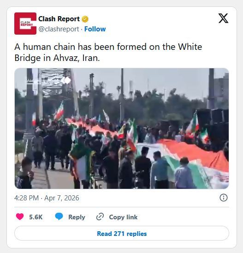Image resolution: width=243 pixels, height=253 pixels.
Task: Open the @clashreport handle link
Action: pos(59,29)
